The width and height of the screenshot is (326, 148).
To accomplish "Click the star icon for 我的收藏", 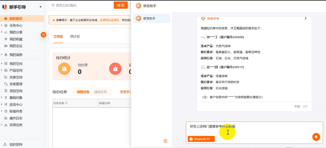I will click(x=6, y=39).
